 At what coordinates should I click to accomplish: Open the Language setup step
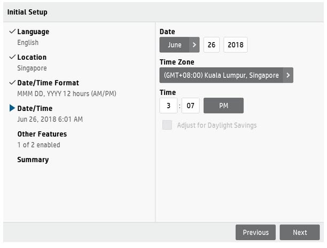pyautogui.click(x=33, y=32)
